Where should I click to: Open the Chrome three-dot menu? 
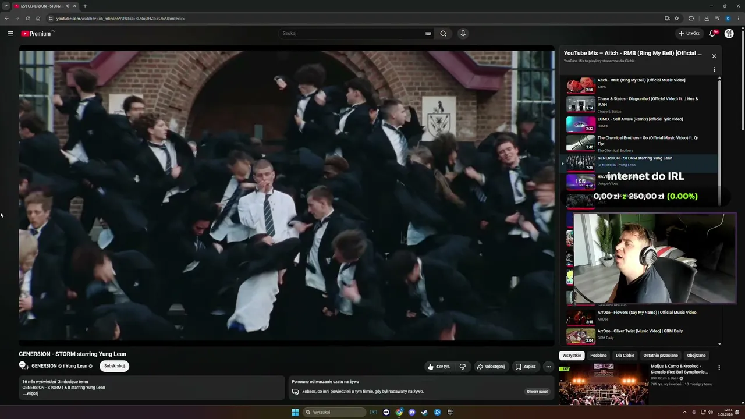coord(738,18)
